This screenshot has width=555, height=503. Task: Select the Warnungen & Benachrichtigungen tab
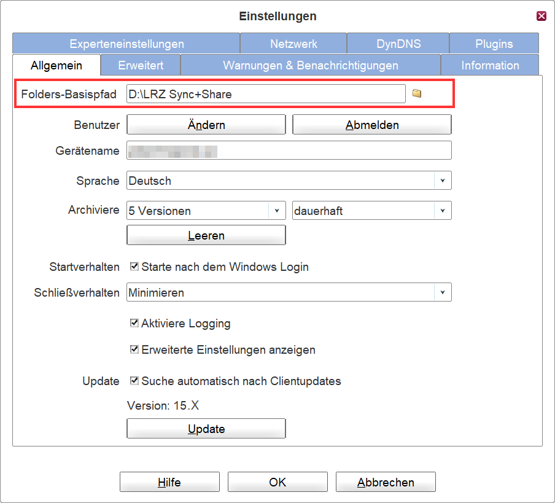310,65
